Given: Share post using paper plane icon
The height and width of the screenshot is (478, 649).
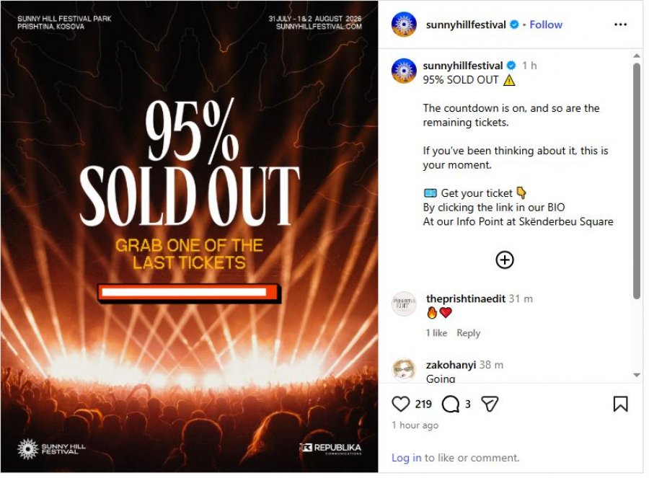Looking at the screenshot, I should pos(490,404).
